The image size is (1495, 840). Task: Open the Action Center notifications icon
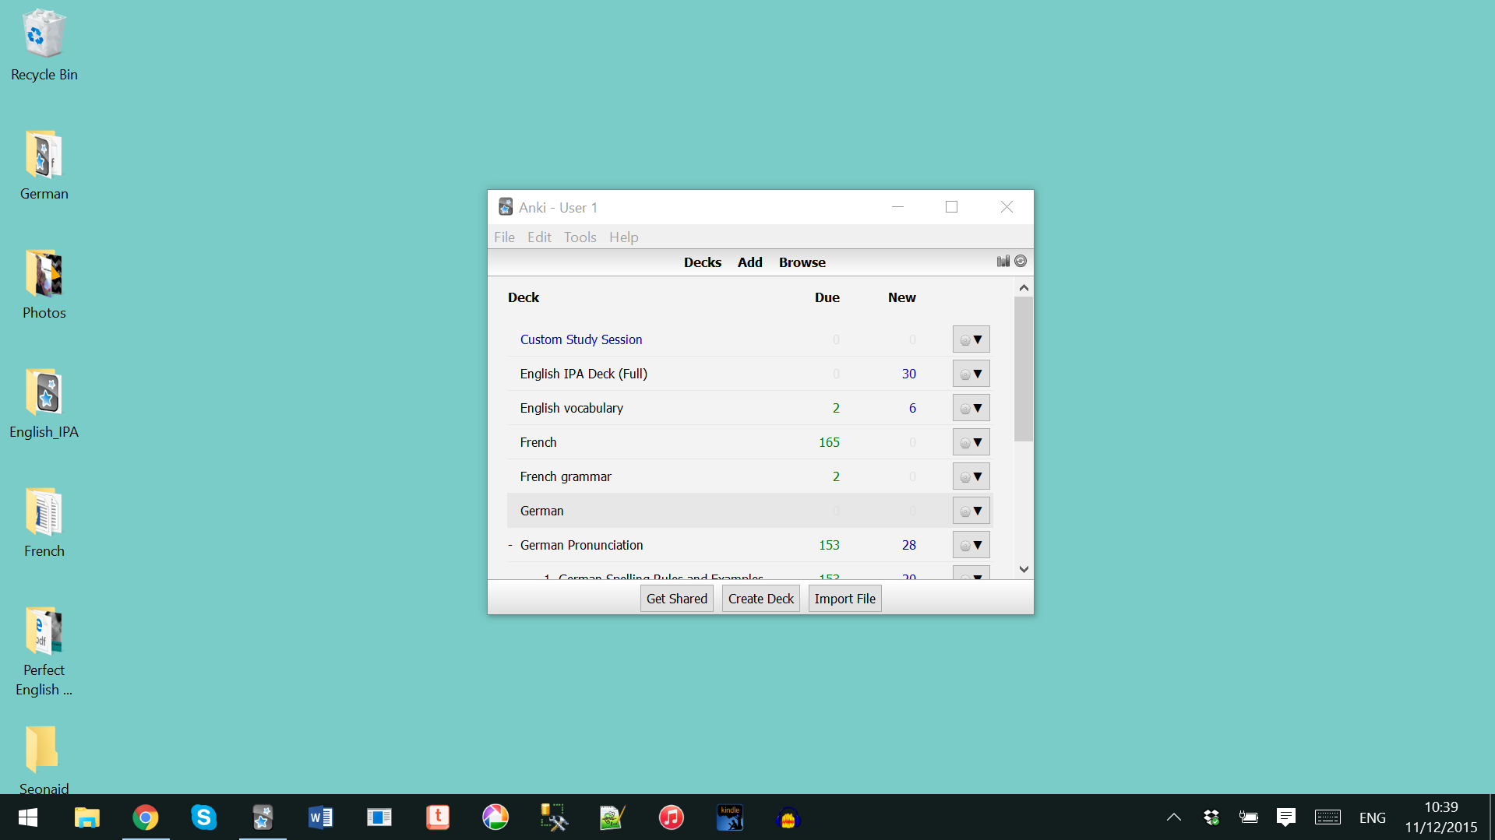[1286, 817]
